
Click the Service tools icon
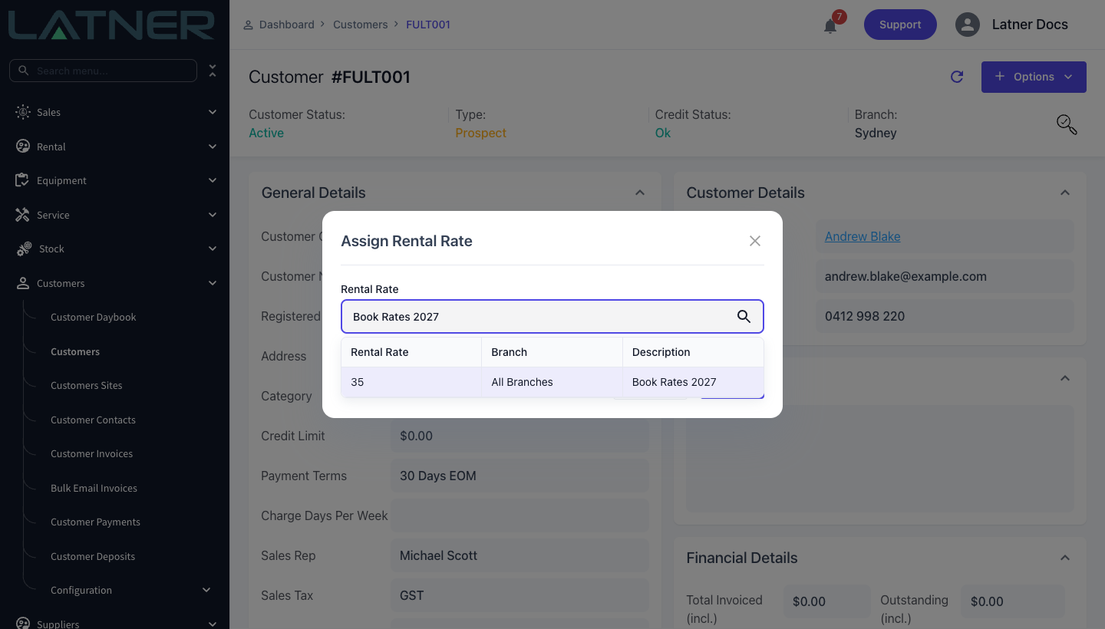[x=23, y=215]
